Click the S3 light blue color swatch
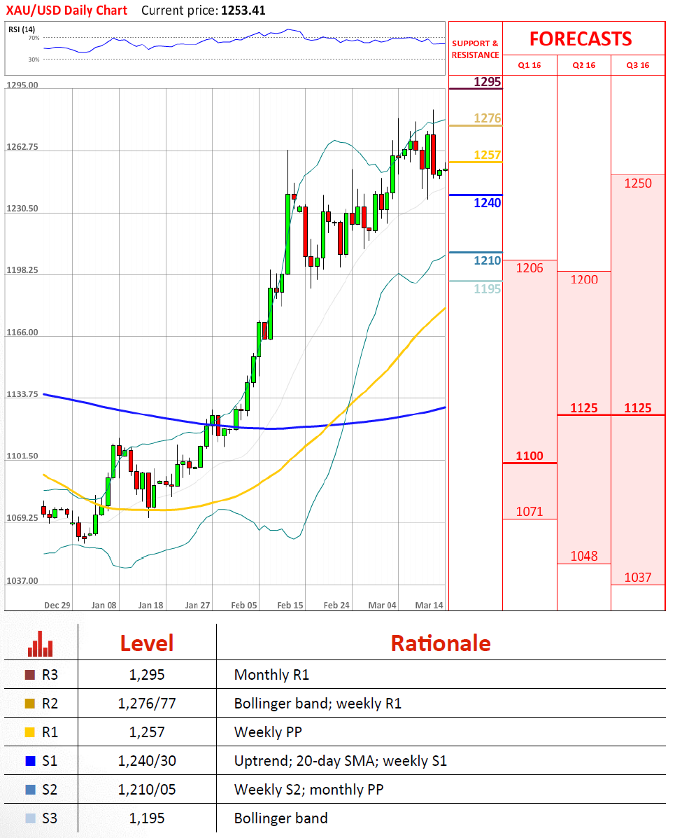675x838 pixels. (x=30, y=819)
